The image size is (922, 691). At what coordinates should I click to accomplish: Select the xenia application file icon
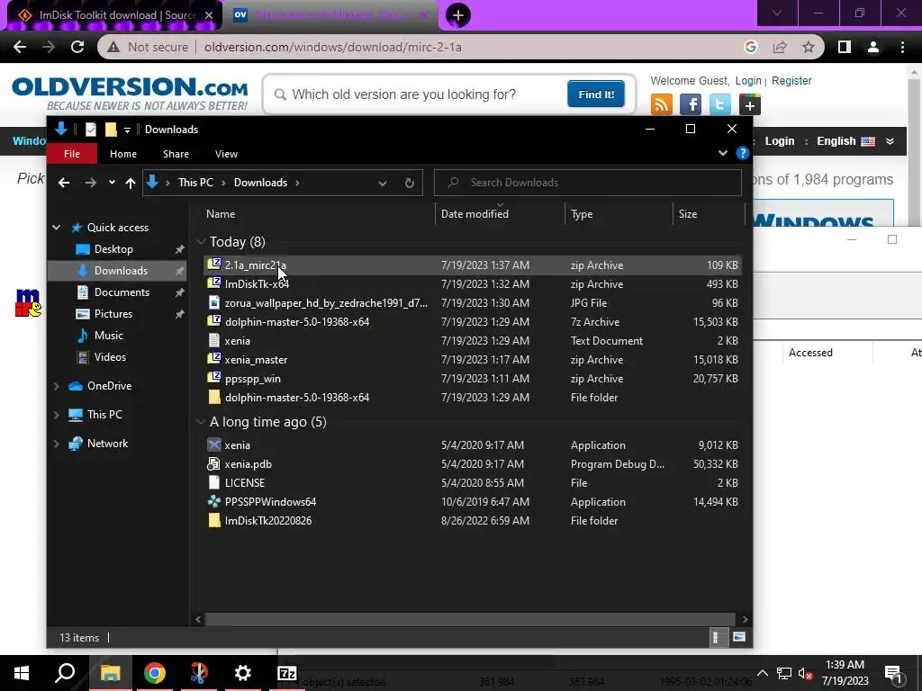coord(214,444)
